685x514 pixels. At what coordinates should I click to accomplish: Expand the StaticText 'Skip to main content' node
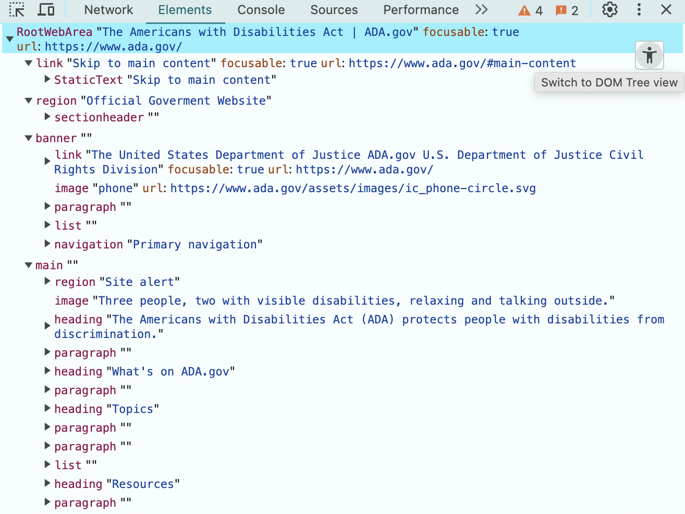(47, 79)
